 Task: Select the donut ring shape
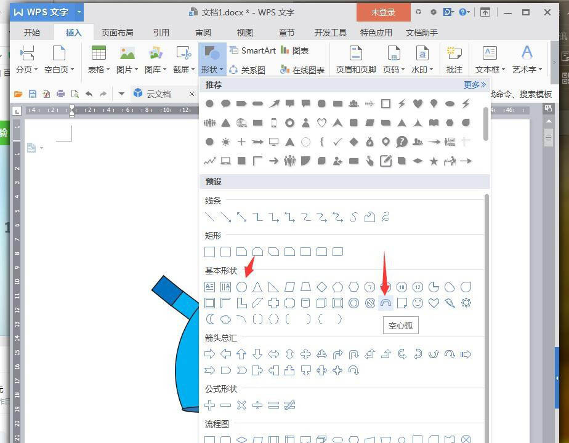(354, 303)
